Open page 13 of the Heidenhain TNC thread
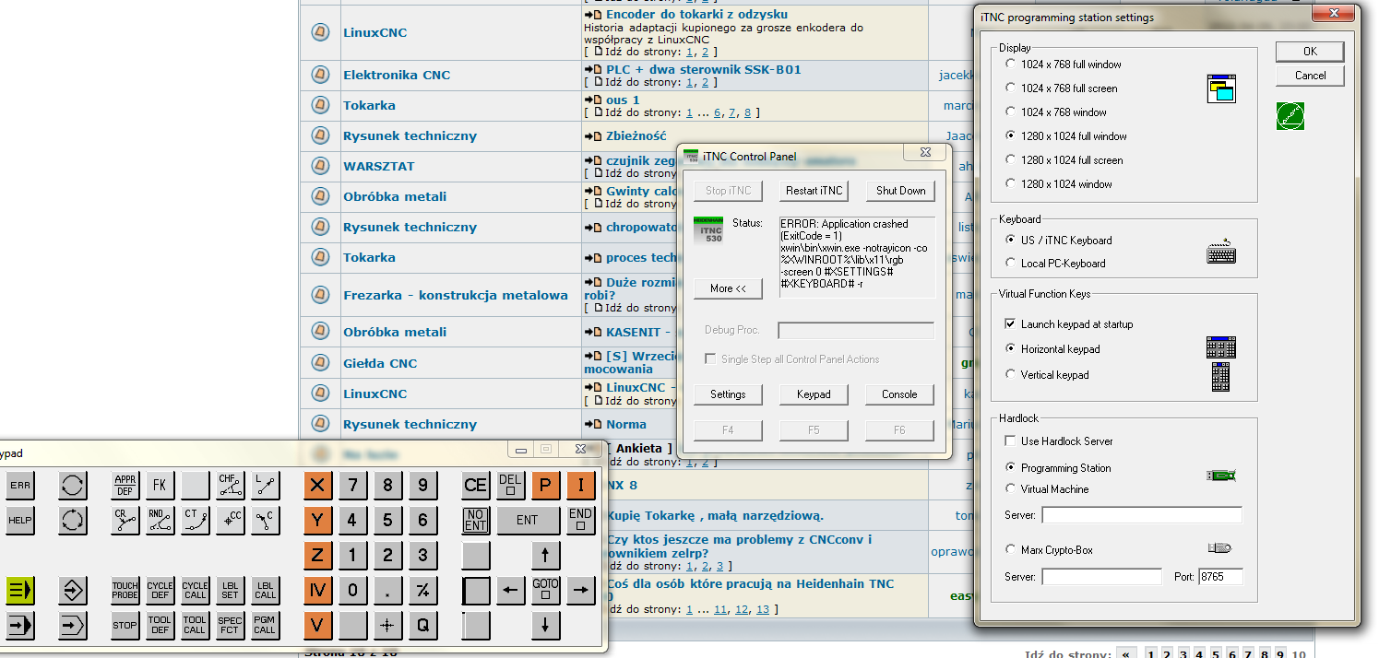 point(762,609)
